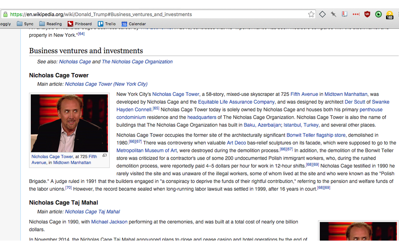The height and width of the screenshot is (249, 399).
Task: Open the Taj Mahal section thumbnail image
Action: pyautogui.click(x=359, y=231)
